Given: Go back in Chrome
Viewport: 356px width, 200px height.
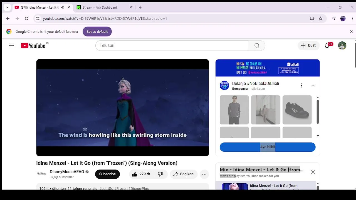Looking at the screenshot, I should (8, 19).
